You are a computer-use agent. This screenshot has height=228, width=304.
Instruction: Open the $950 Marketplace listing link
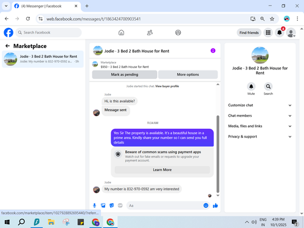tap(125, 67)
